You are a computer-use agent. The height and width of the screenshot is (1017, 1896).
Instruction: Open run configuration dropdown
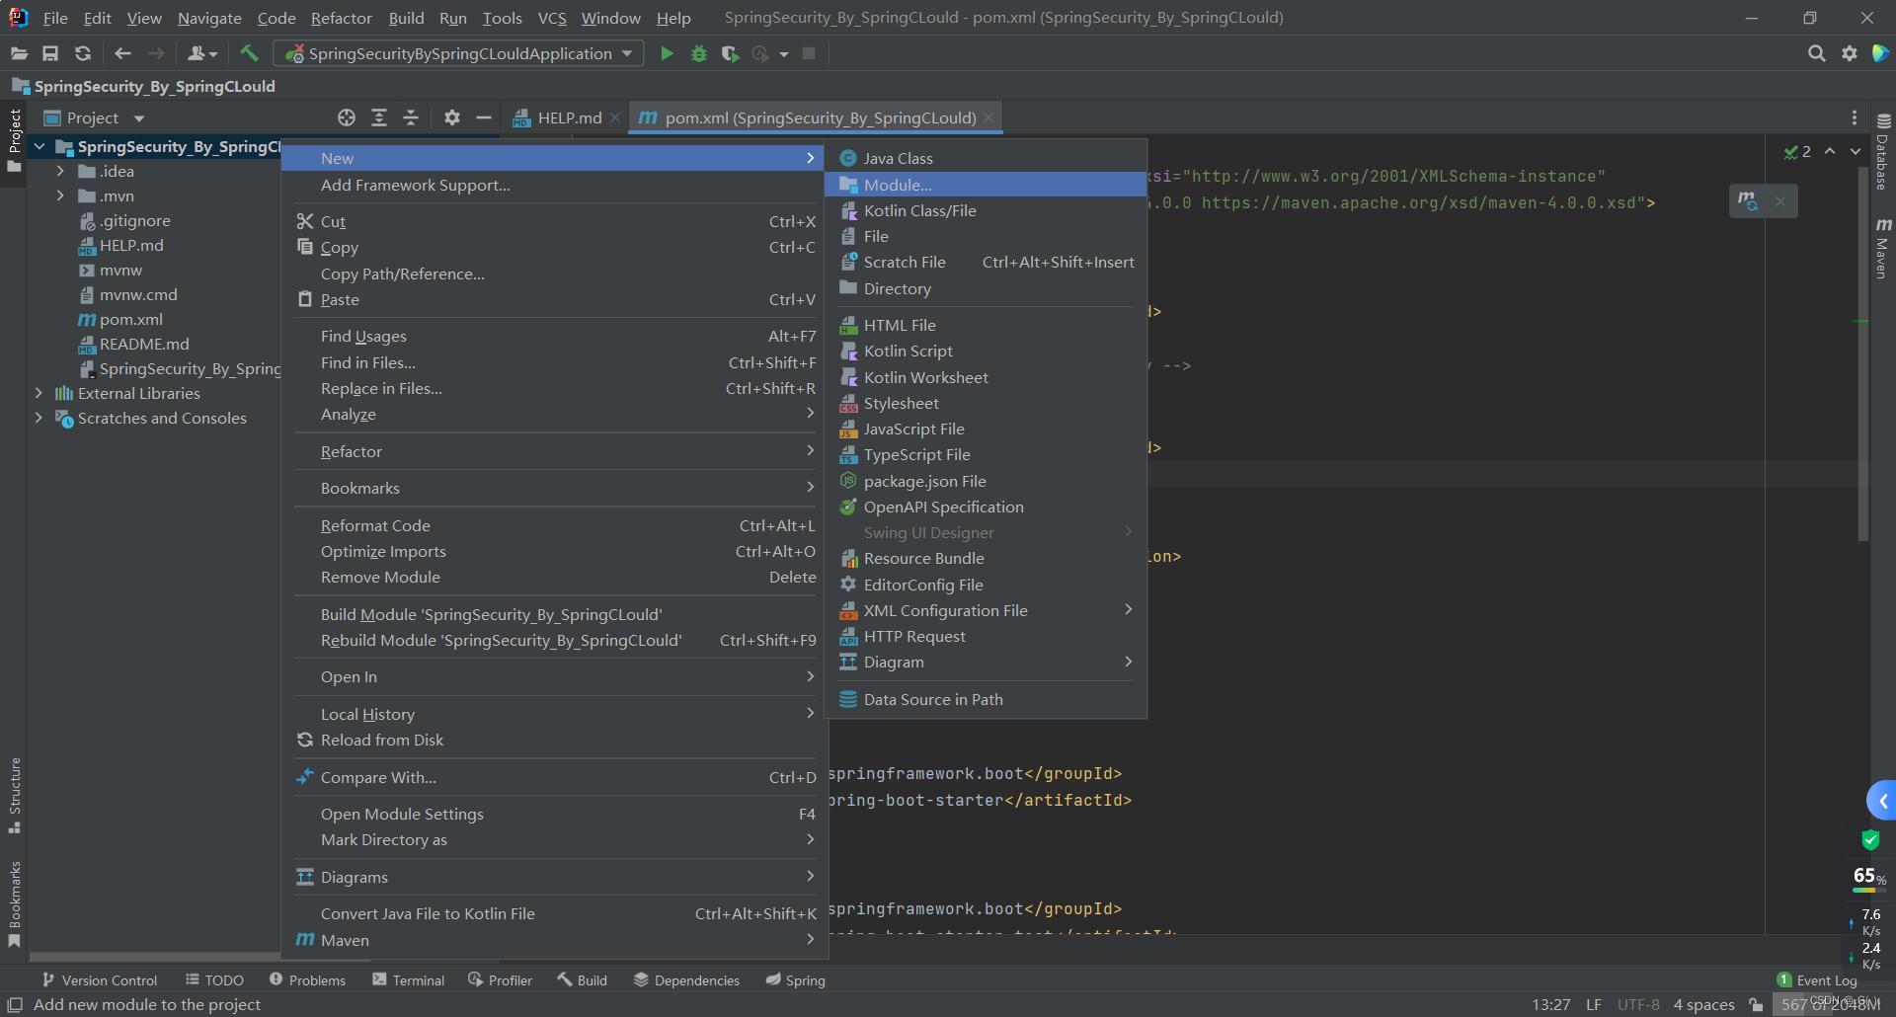458,53
